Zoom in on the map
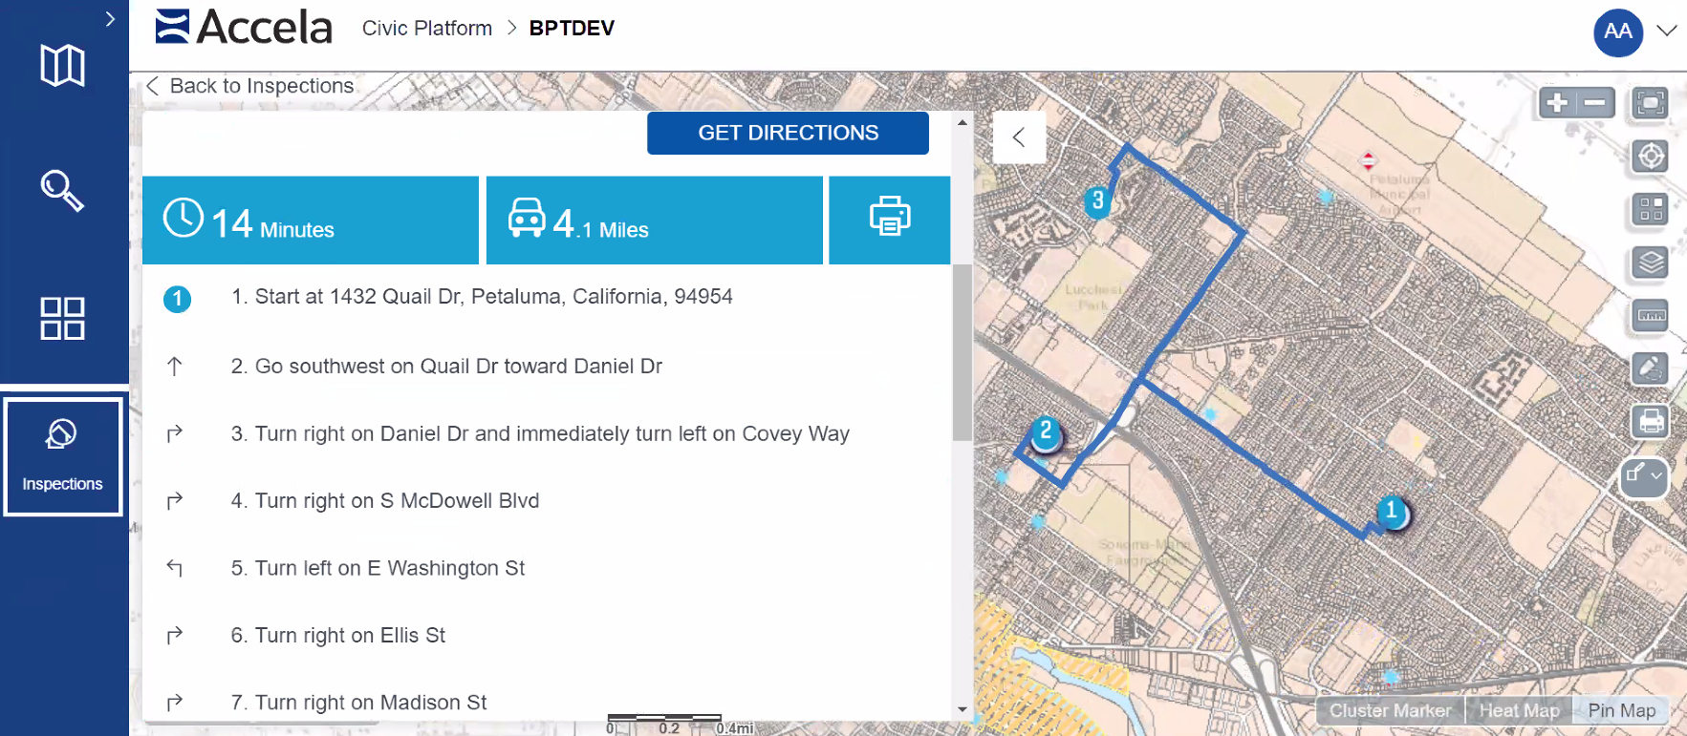This screenshot has height=736, width=1687. [x=1557, y=103]
